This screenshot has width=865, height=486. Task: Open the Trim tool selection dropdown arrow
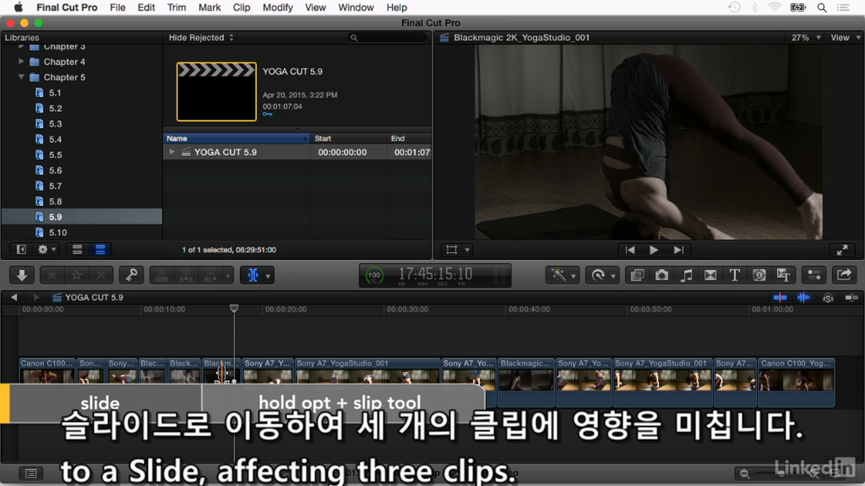click(x=268, y=276)
